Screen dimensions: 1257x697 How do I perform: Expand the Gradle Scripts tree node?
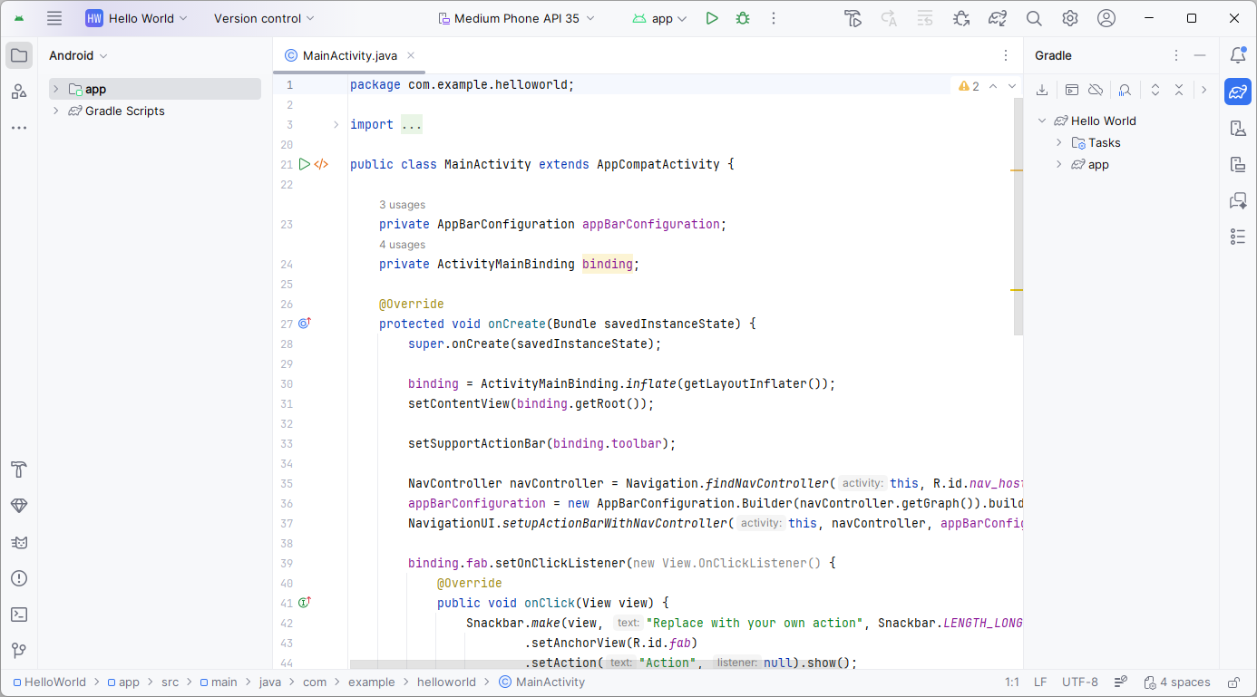point(56,111)
